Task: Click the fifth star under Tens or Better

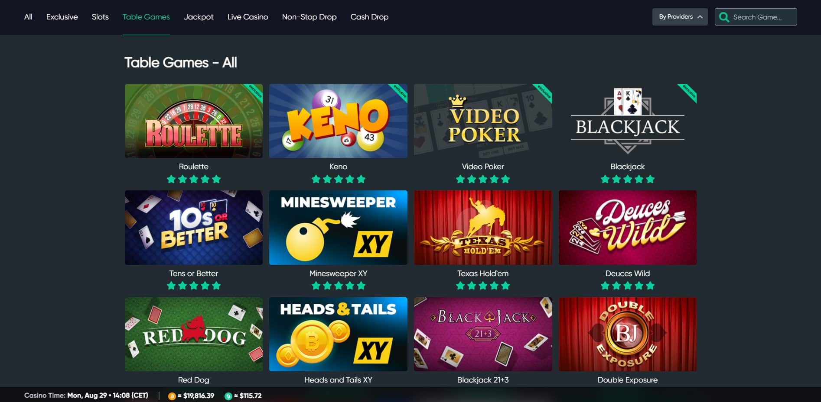Action: click(216, 286)
